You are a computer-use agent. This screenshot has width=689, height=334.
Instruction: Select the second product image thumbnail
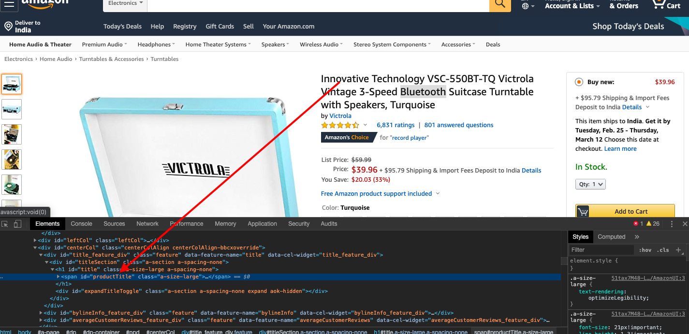(12, 109)
